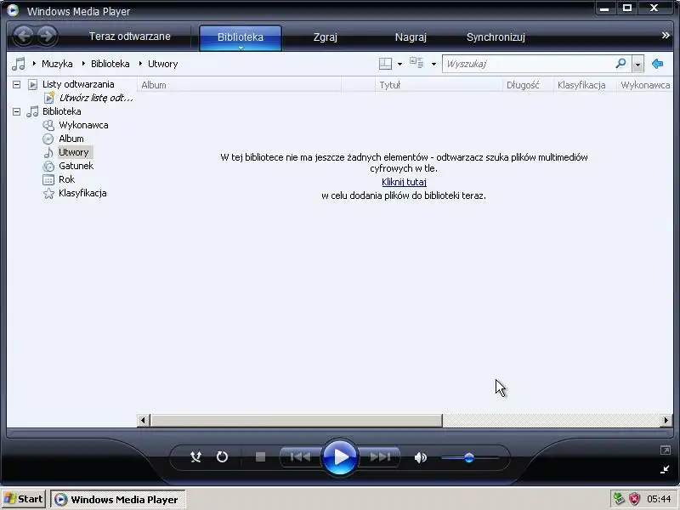
Task: Open dropdown arrow before Utwory breadcrumb
Action: 140,64
